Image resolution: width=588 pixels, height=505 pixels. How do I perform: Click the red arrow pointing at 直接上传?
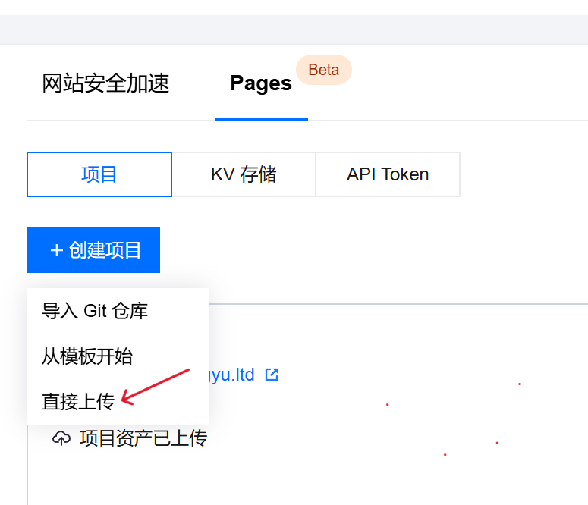coord(156,384)
